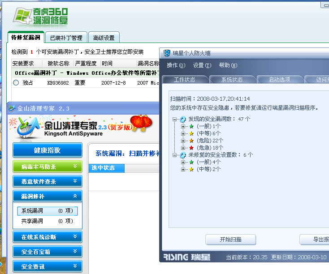Expand the 病毒木马防杀 section chevron
The height and width of the screenshot is (274, 329).
coord(75,166)
